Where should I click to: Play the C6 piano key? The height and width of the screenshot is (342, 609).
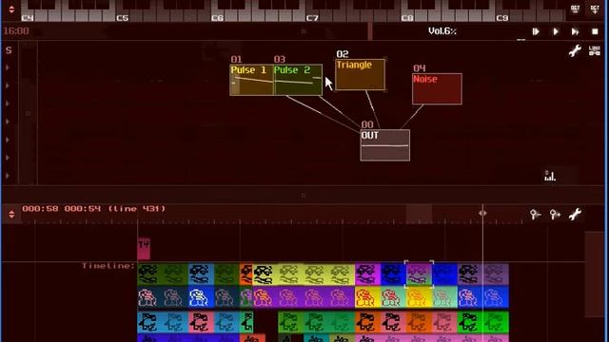pyautogui.click(x=217, y=15)
